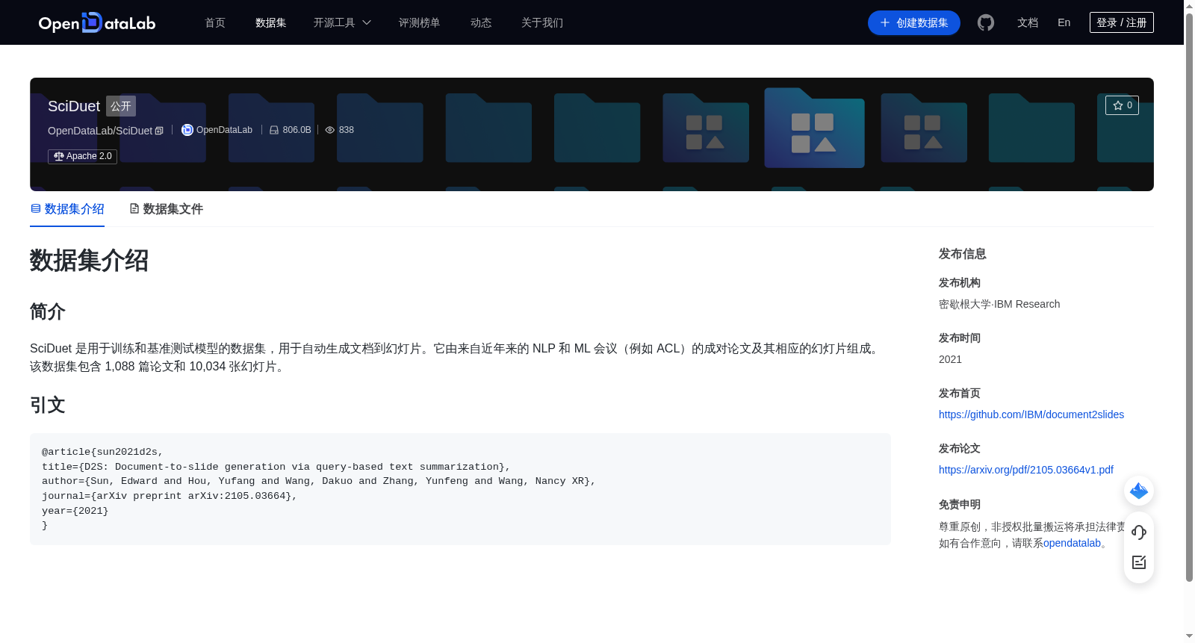Image resolution: width=1195 pixels, height=643 pixels.
Task: Open 动态 navigation item
Action: click(x=481, y=23)
